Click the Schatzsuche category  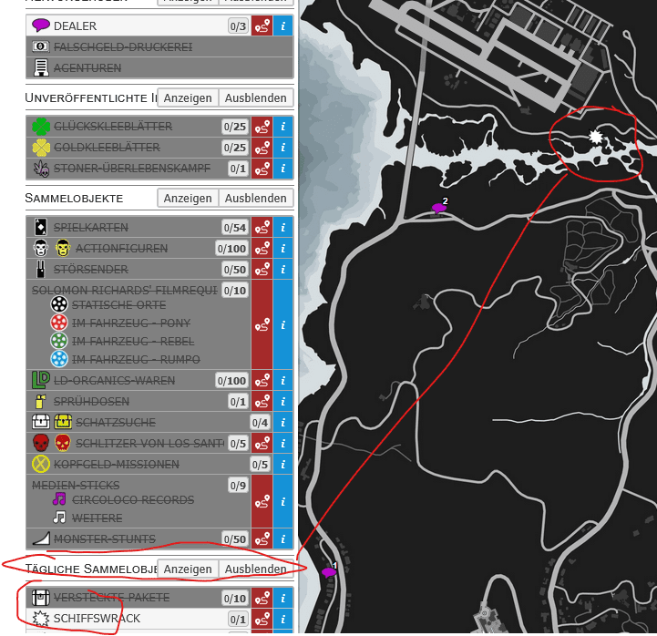coord(149,422)
